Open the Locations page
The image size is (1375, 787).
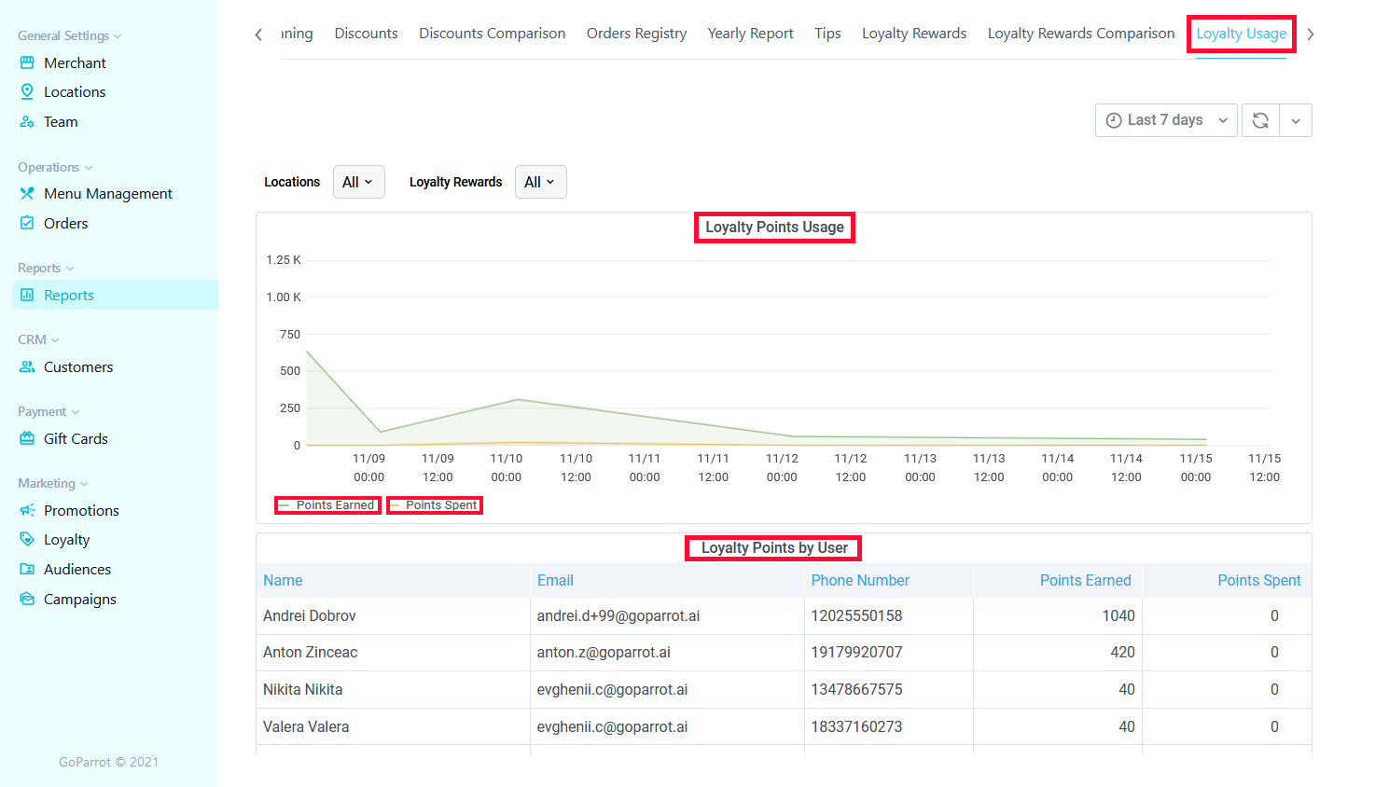pyautogui.click(x=75, y=91)
